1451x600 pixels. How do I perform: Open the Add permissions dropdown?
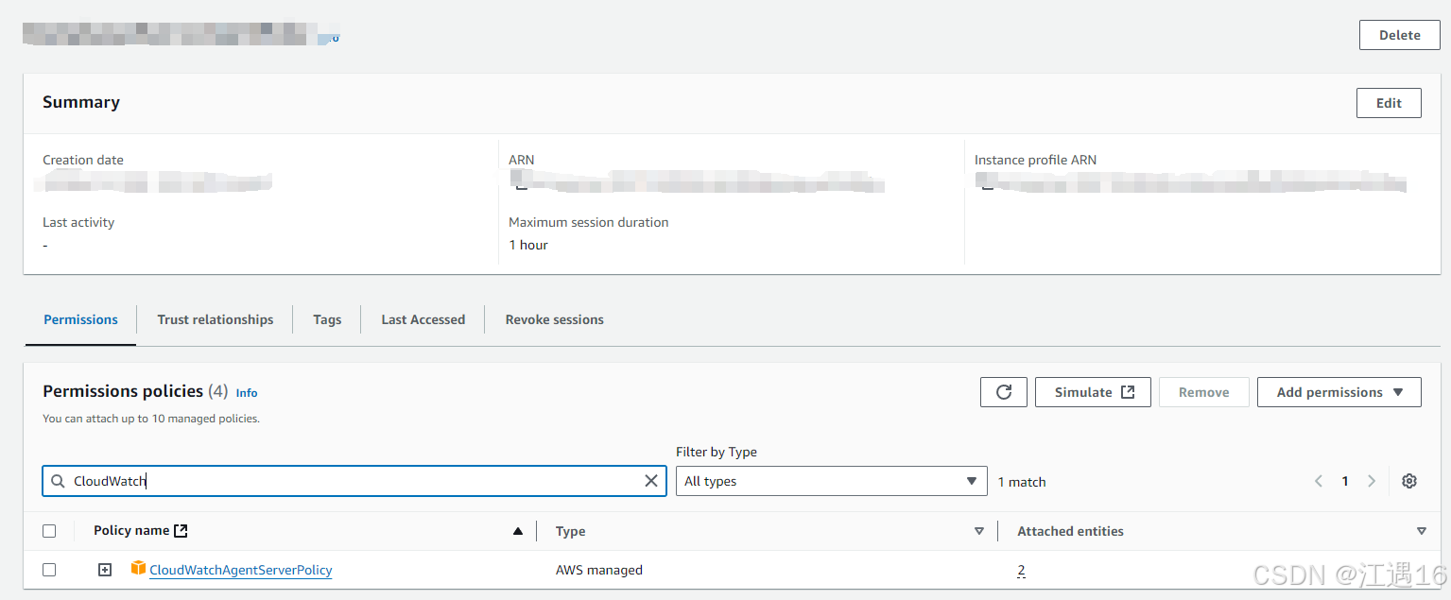1339,391
